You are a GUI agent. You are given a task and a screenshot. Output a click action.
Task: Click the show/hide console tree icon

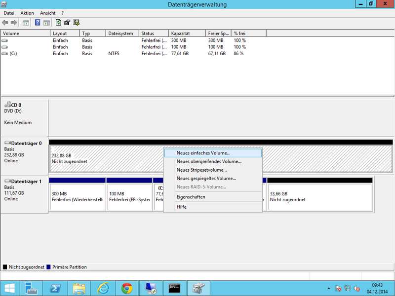(x=26, y=23)
